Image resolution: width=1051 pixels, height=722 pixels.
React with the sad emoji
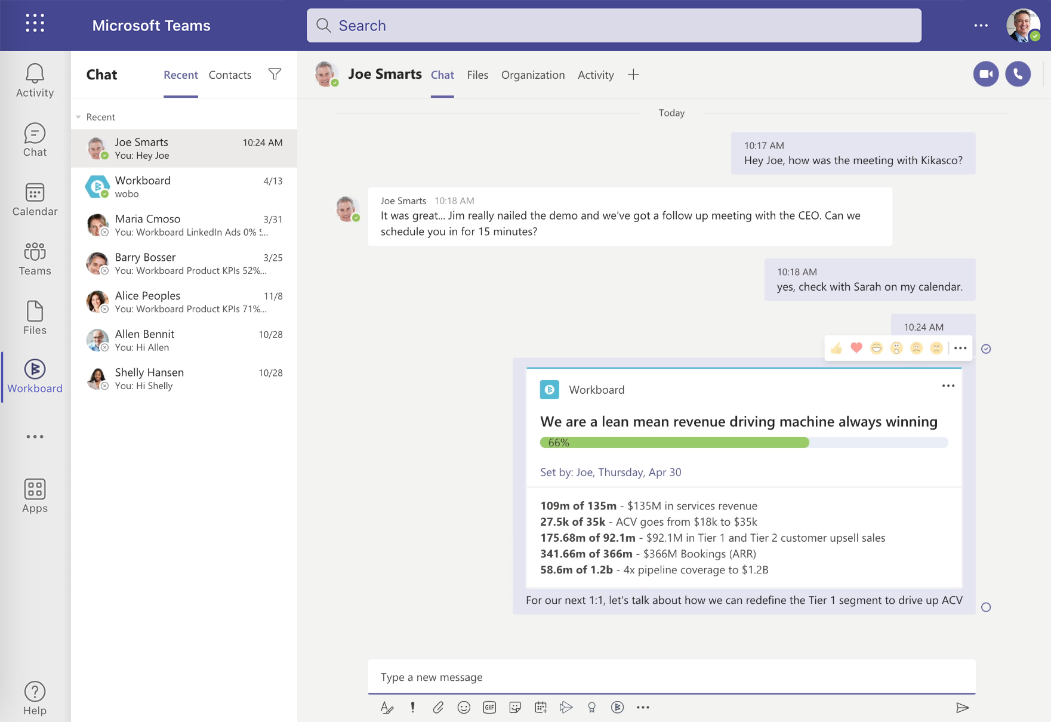pos(916,348)
